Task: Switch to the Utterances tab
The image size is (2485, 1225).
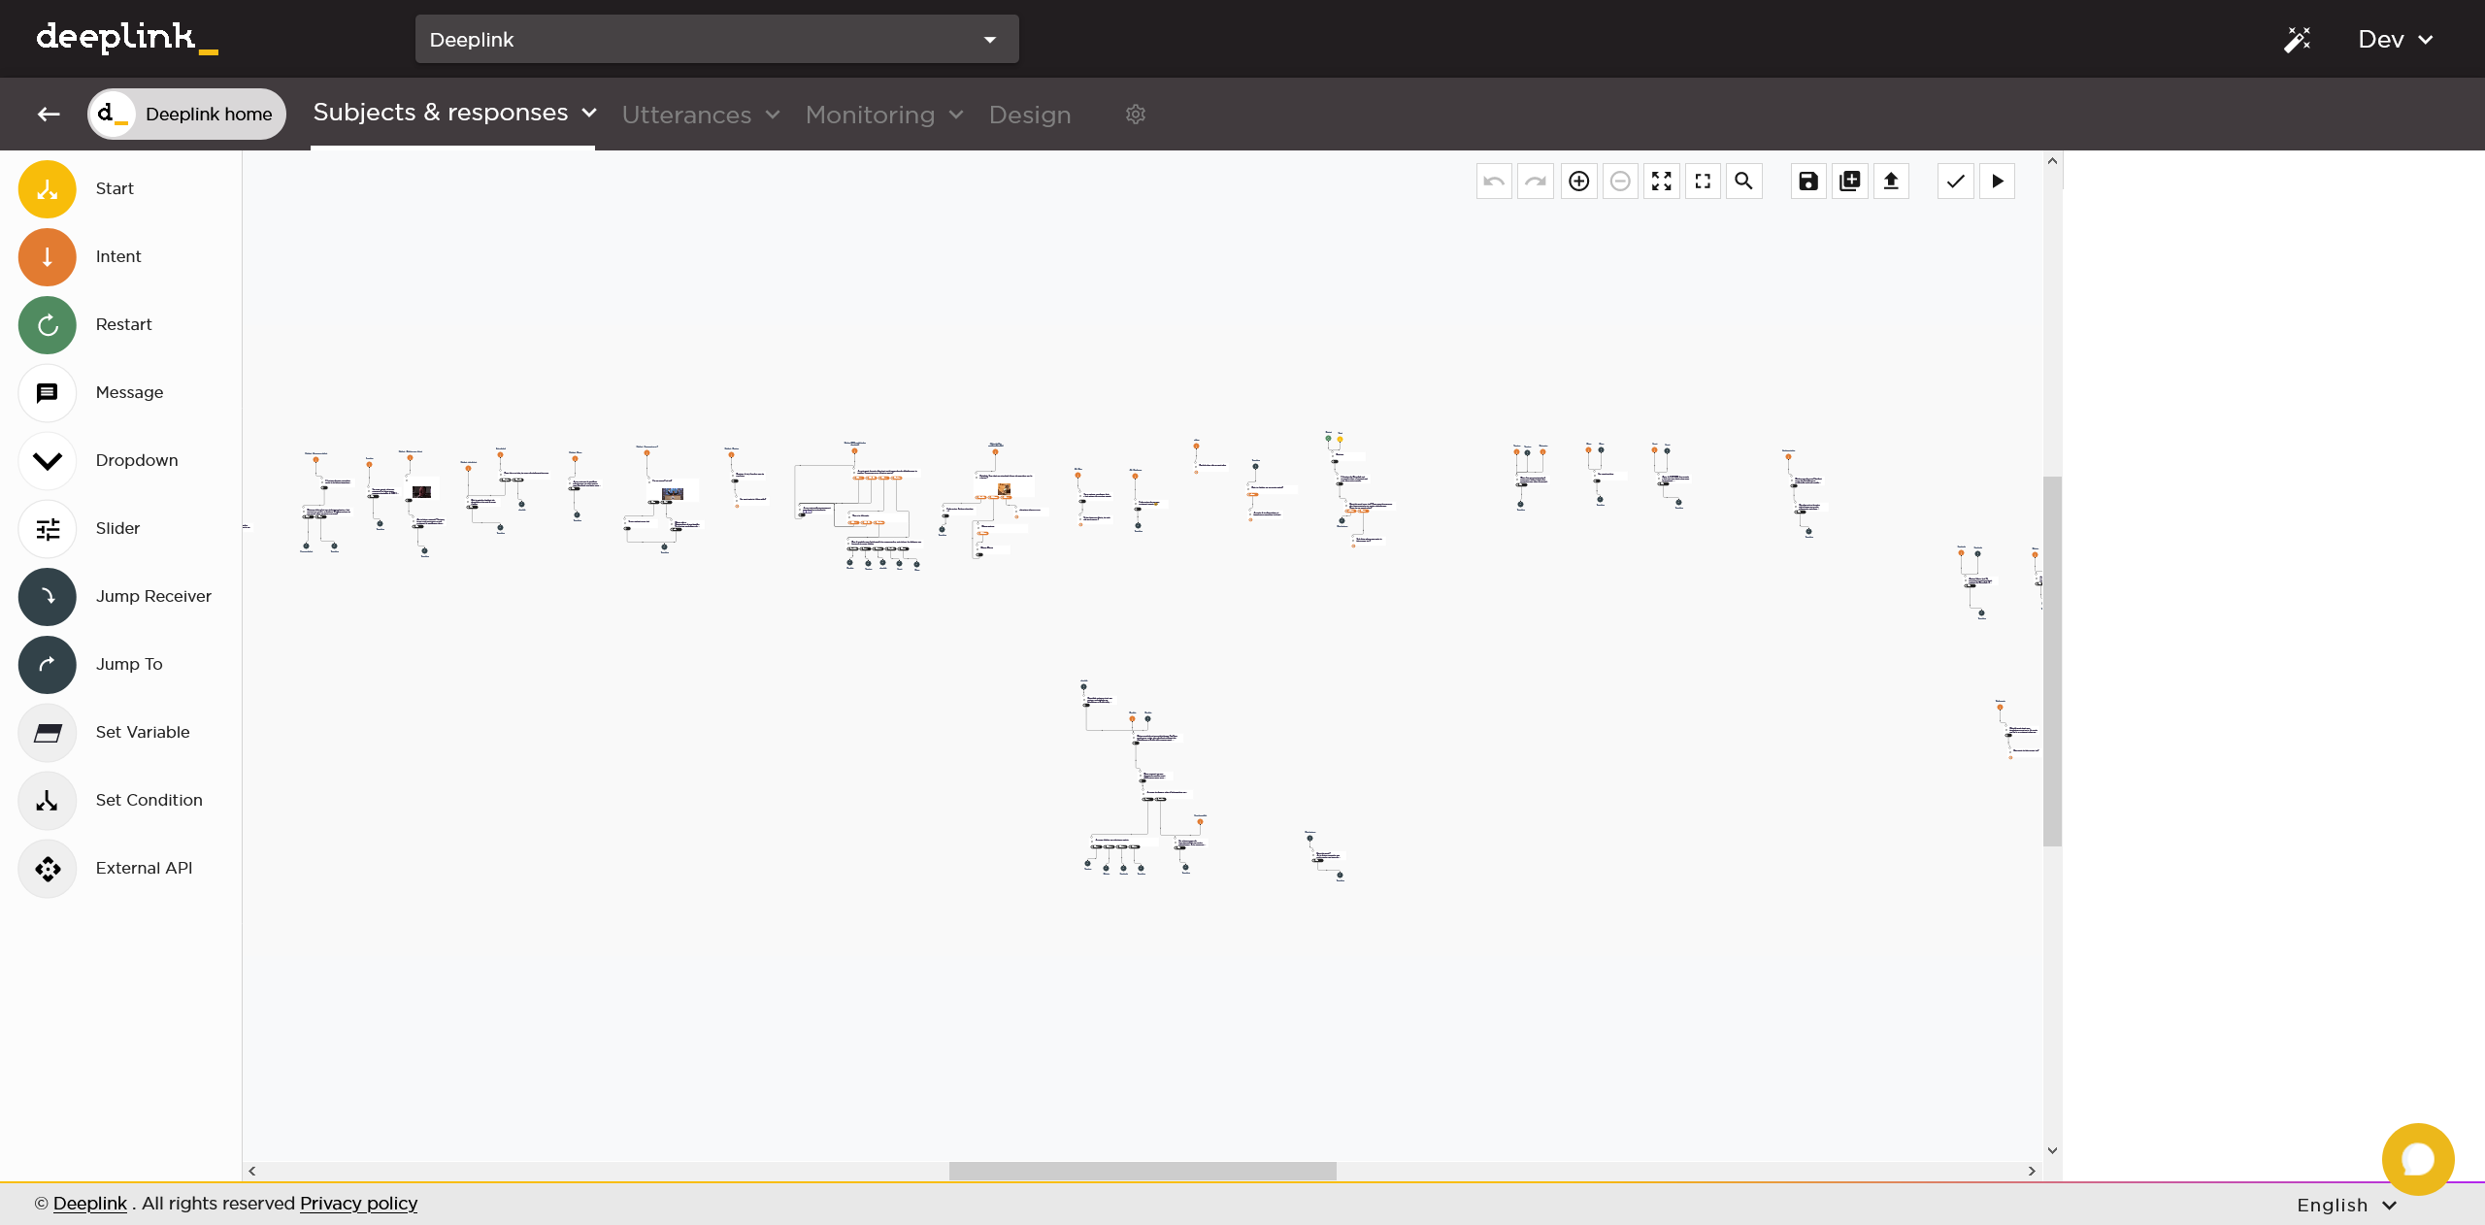Action: pos(699,114)
